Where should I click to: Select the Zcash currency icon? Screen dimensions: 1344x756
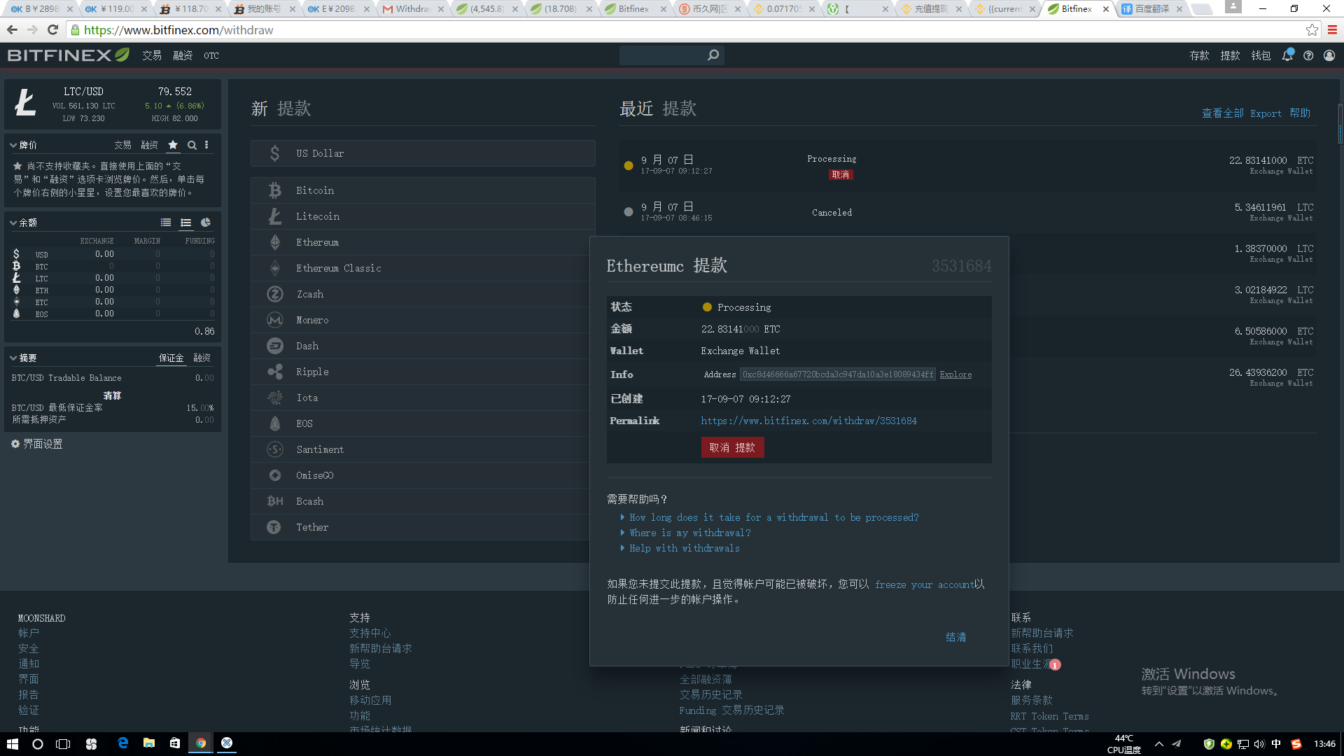coord(275,294)
